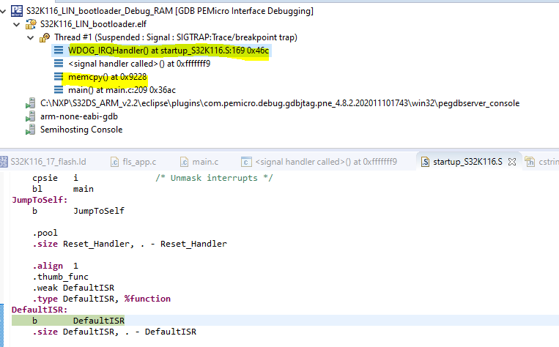Select the S32K116_LIN_bootloader.elf entry
559x347 pixels.
click(93, 24)
